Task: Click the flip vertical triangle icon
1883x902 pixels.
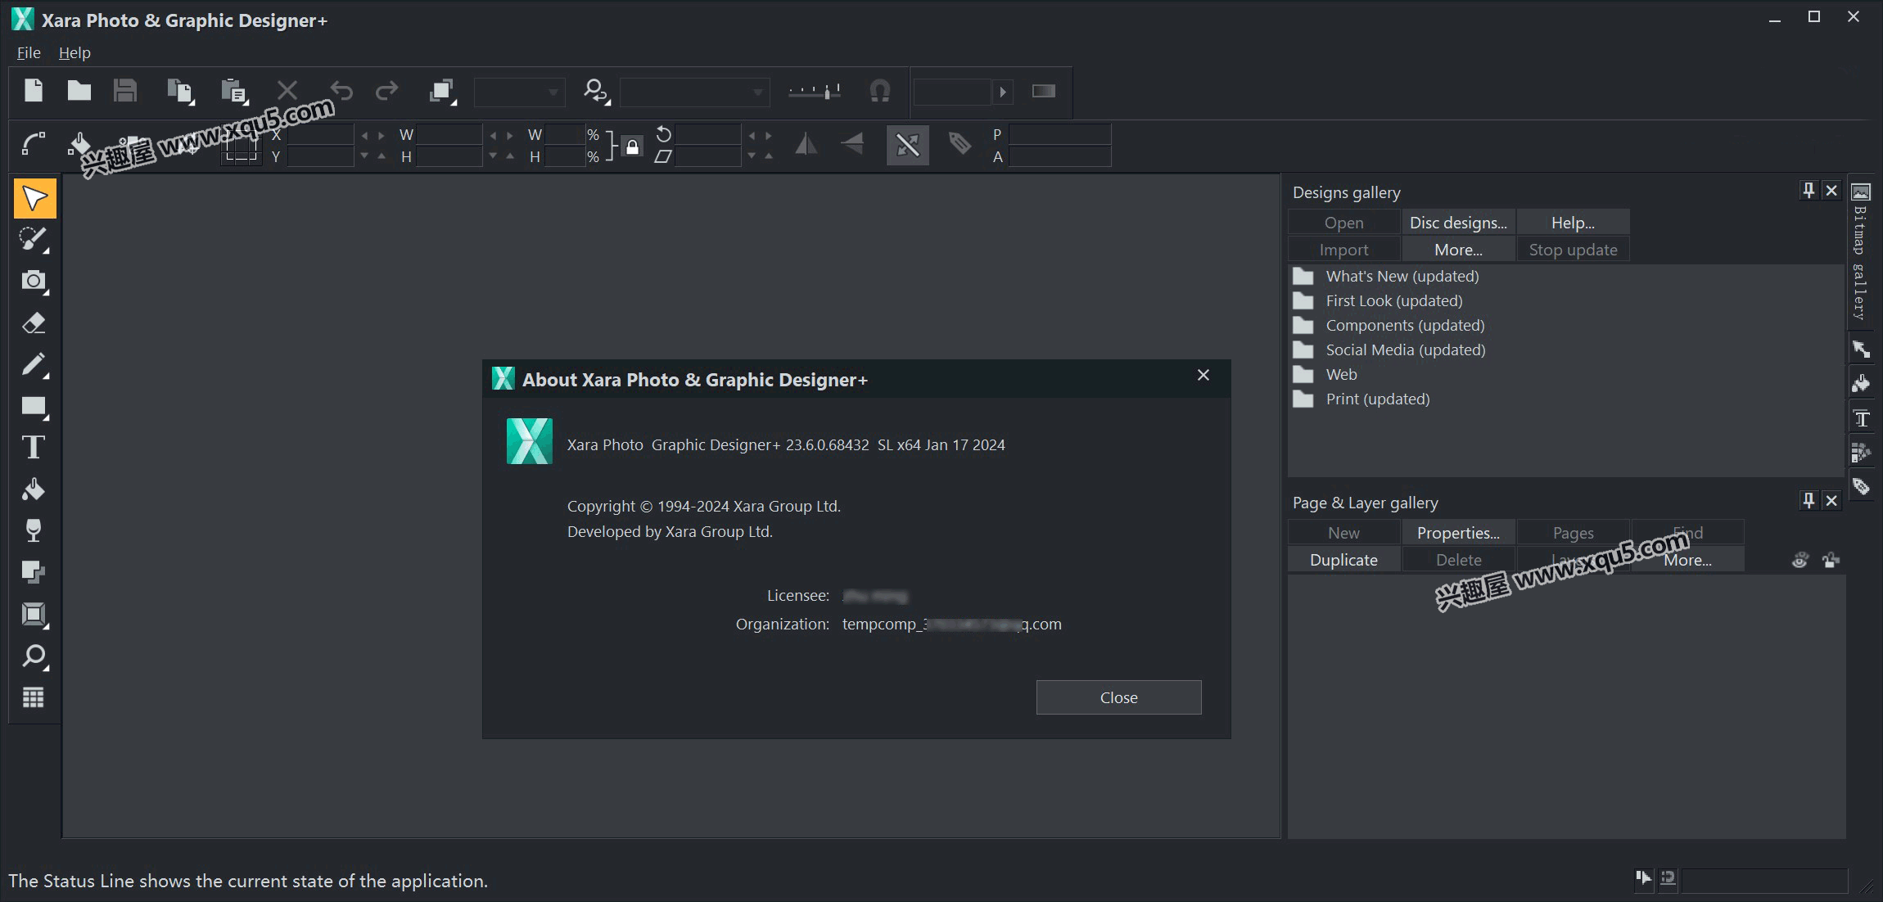Action: point(852,145)
